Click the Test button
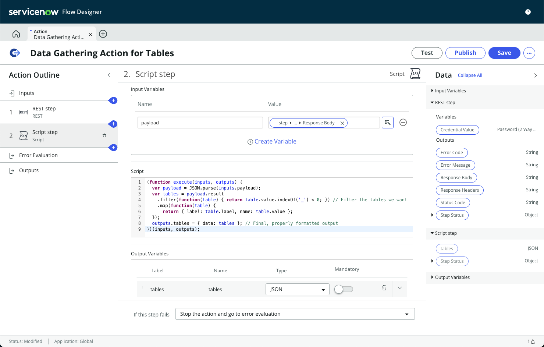 pyautogui.click(x=427, y=53)
